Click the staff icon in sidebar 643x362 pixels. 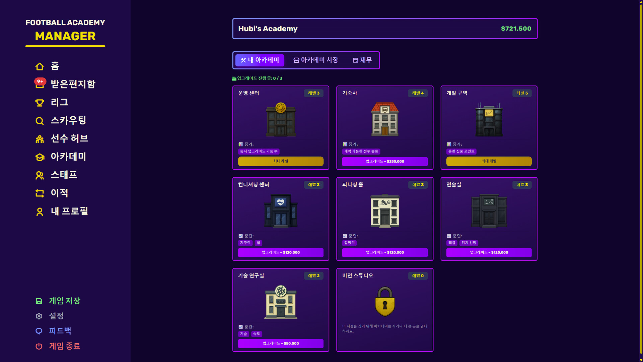(x=40, y=175)
